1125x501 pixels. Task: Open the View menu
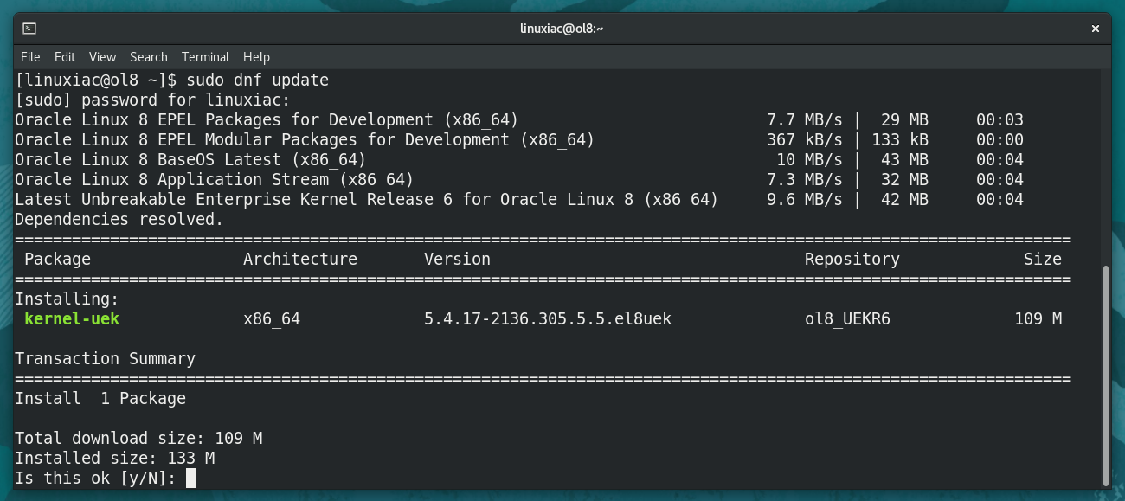[x=102, y=57]
